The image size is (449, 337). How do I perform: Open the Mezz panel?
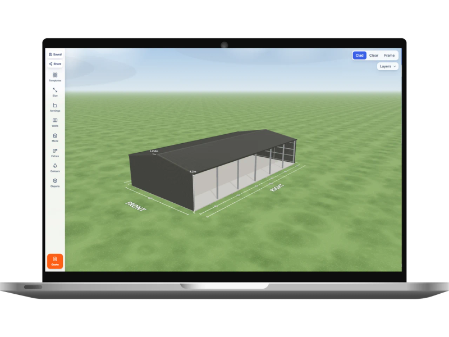[x=55, y=138]
